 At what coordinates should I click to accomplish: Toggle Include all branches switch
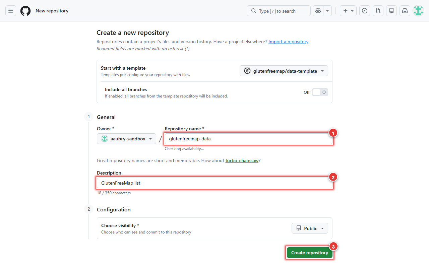click(x=320, y=92)
